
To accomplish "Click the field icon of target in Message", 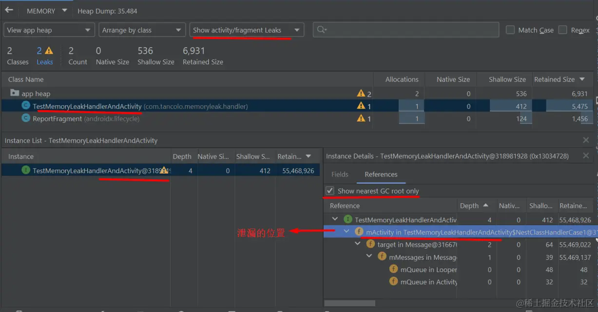I will tap(370, 244).
